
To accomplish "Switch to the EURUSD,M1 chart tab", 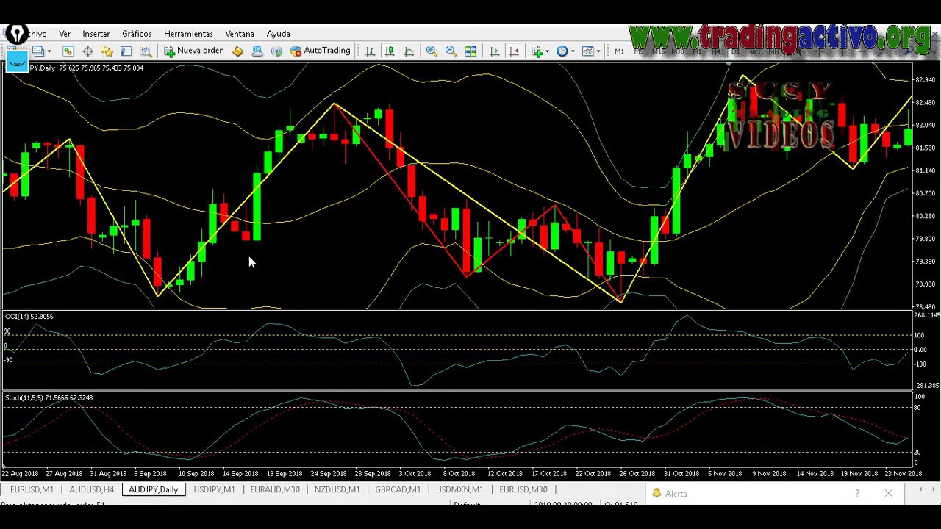I will [32, 489].
